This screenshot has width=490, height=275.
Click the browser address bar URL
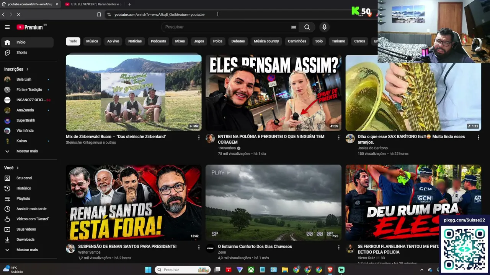point(160,15)
